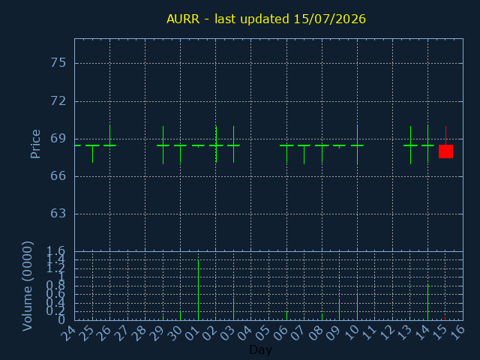Image resolution: width=480 pixels, height=360 pixels.
Task: Click the x-axis tick label 24
Action: [68, 333]
